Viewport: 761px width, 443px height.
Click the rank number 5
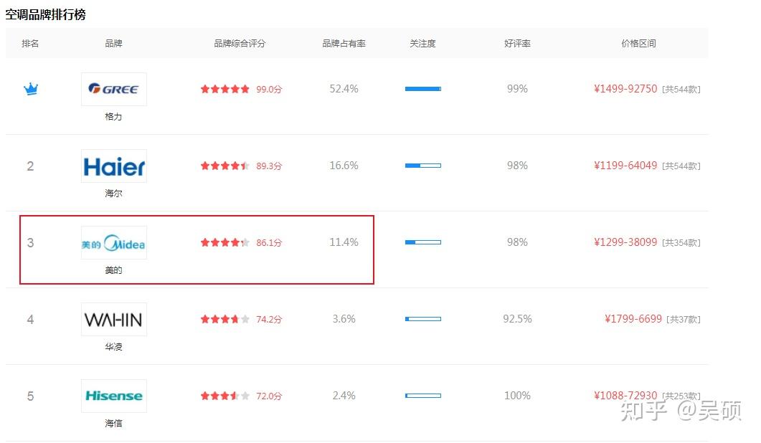30,396
